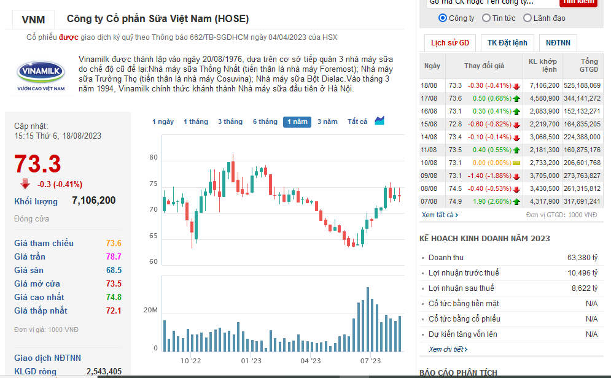The image size is (611, 378).
Task: Select the VNM ticker tab
Action: [x=33, y=20]
